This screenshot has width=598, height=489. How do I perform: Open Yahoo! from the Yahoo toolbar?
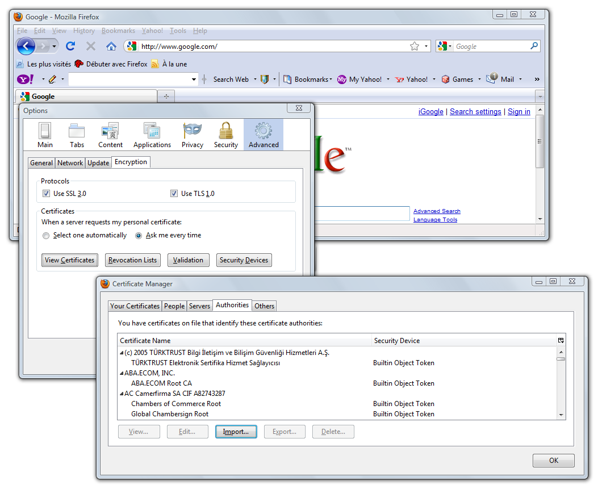pos(411,80)
